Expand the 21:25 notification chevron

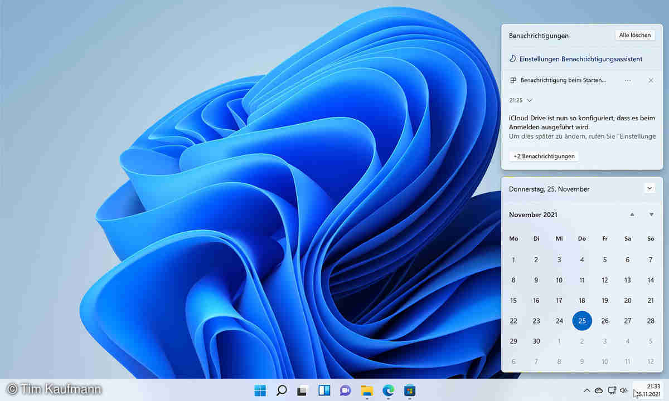pyautogui.click(x=530, y=100)
